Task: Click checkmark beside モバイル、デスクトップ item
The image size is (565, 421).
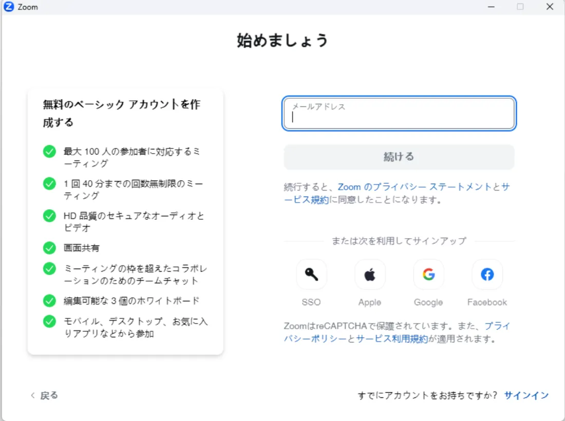Action: point(49,322)
